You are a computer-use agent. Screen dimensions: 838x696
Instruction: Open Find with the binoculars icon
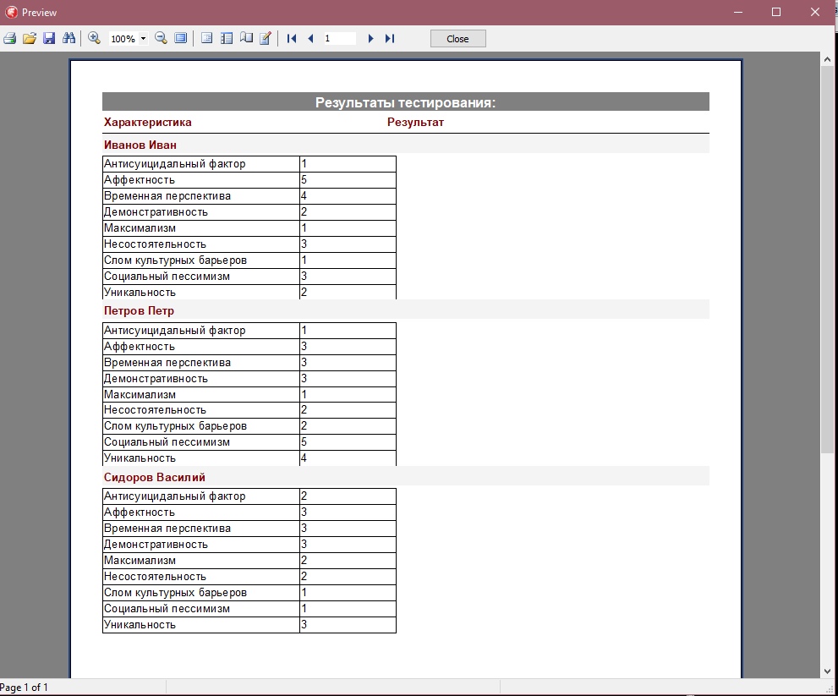68,39
